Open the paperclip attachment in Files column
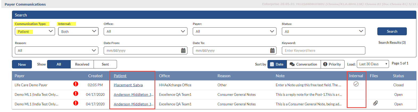 click(375, 103)
